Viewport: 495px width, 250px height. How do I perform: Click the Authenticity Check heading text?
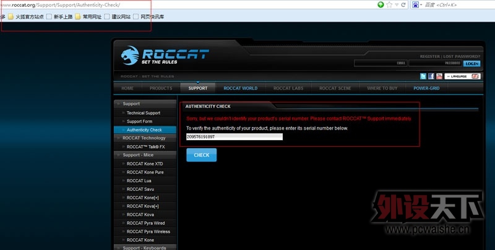[x=208, y=106]
